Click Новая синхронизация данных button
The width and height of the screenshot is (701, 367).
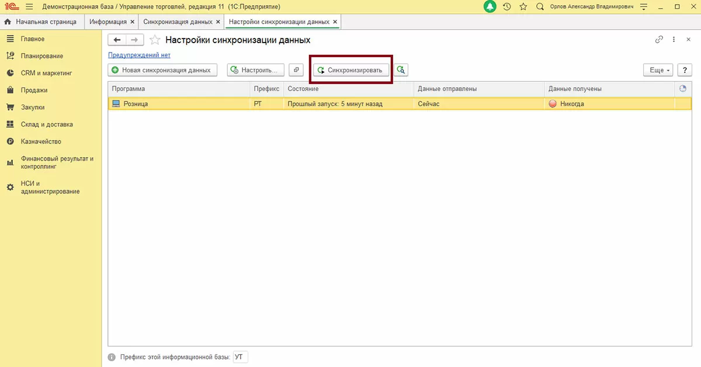point(162,70)
